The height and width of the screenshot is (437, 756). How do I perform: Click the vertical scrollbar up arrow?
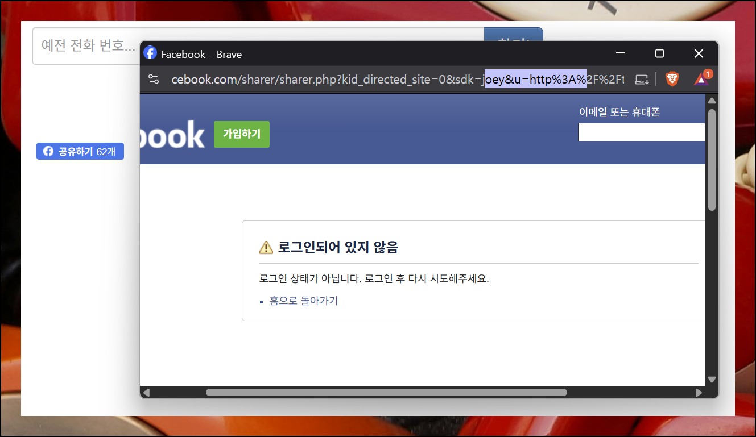712,101
